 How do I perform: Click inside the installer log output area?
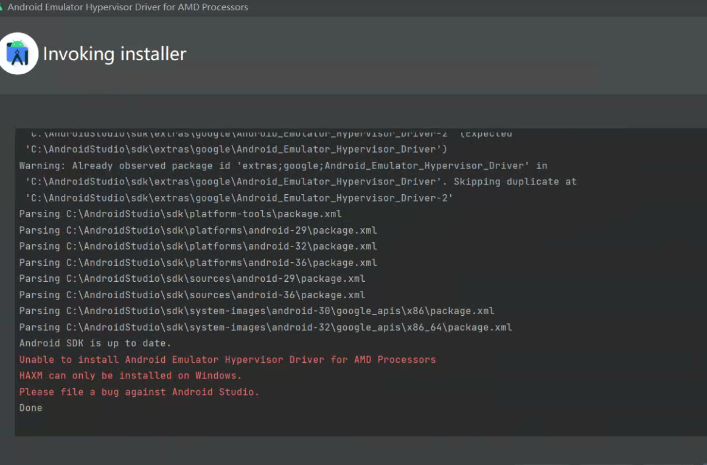point(353,280)
